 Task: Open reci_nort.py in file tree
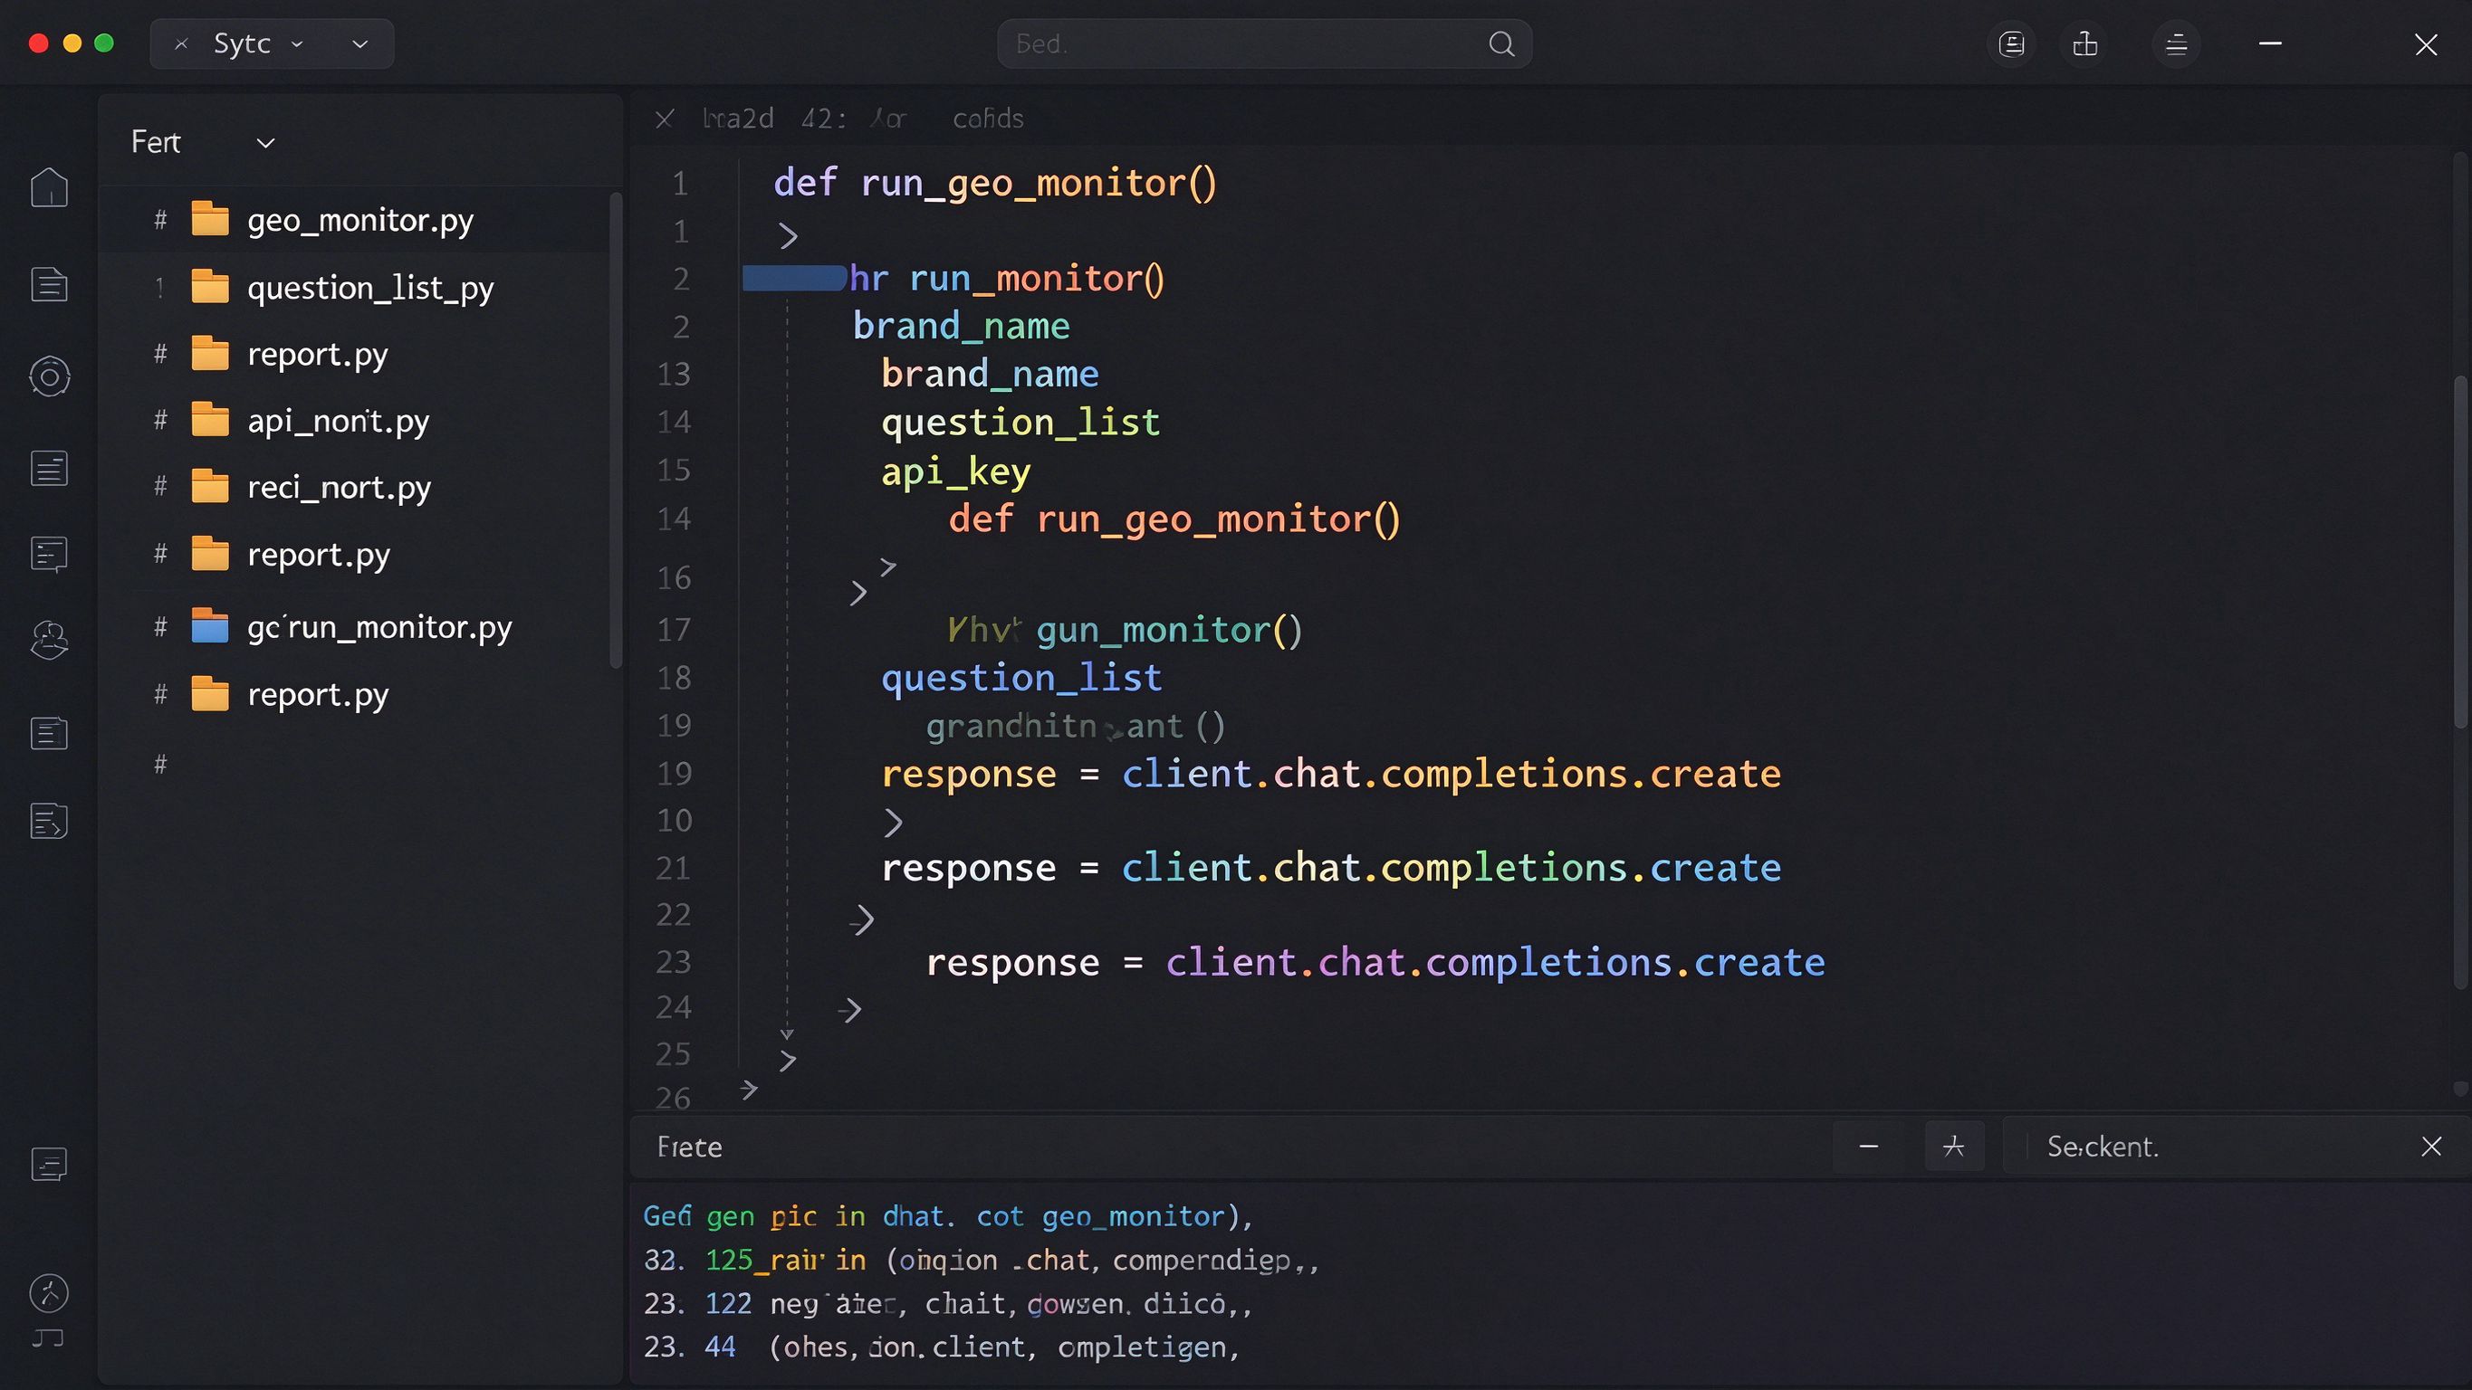point(355,488)
